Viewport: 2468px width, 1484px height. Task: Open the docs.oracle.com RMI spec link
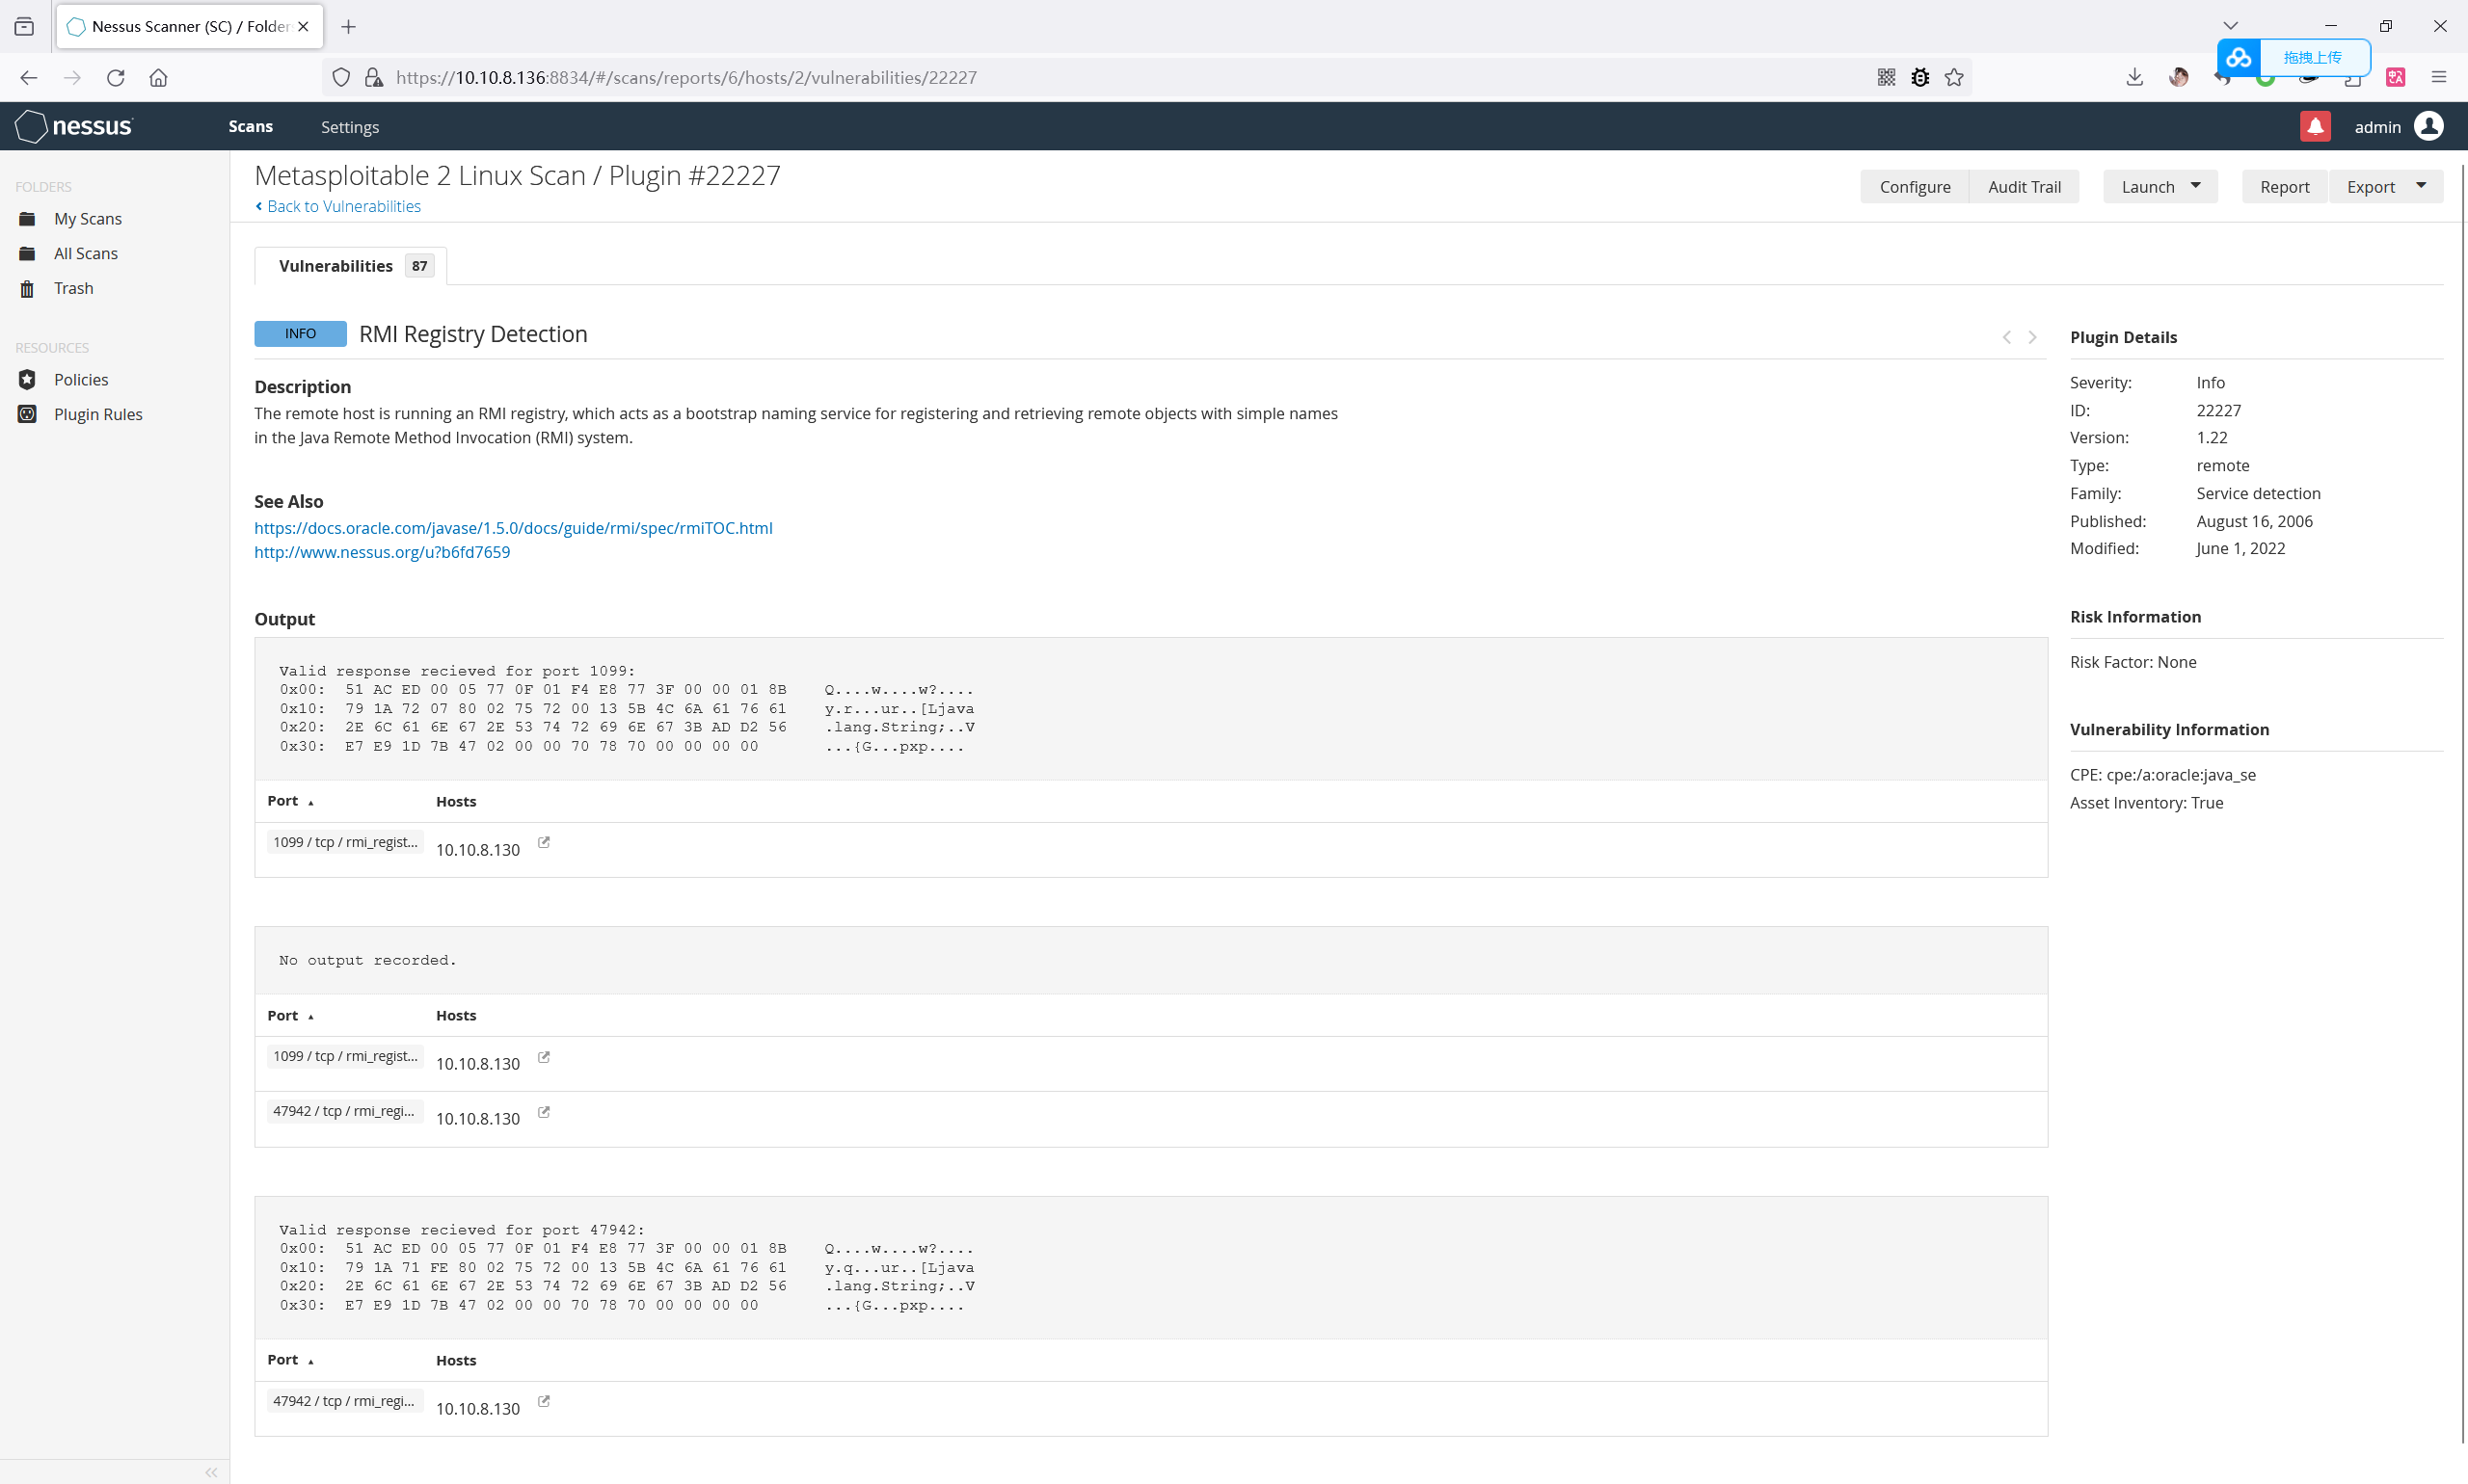[x=513, y=528]
